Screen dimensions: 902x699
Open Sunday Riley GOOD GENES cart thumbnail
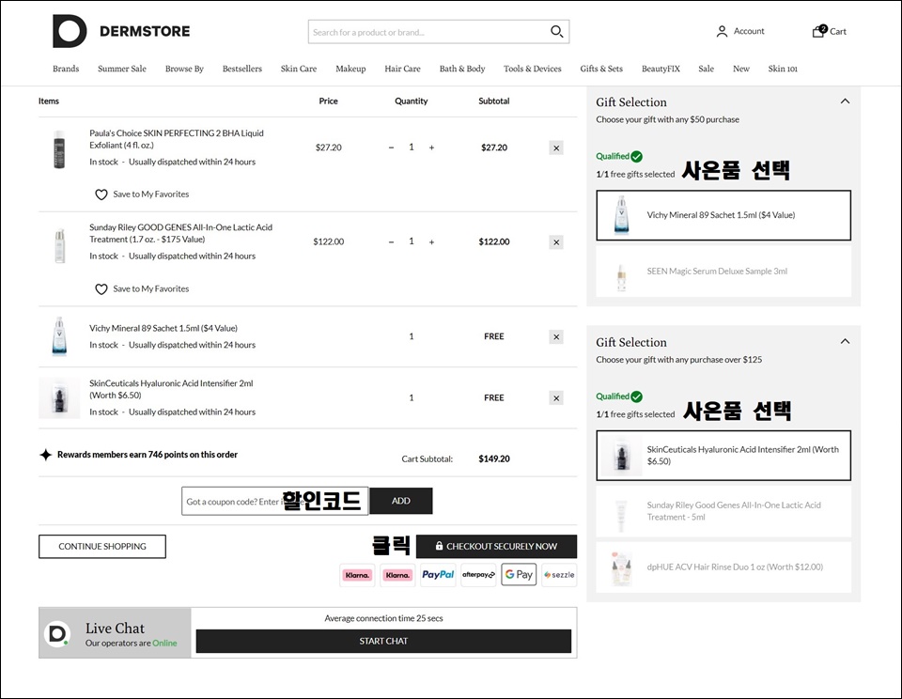pos(60,245)
